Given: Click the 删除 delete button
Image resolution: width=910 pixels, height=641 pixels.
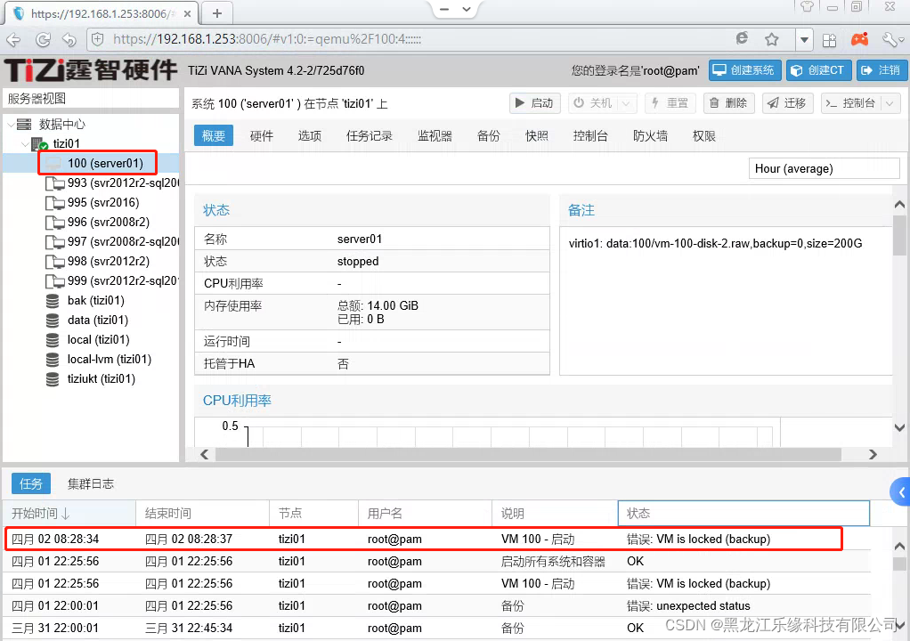Looking at the screenshot, I should [x=729, y=103].
